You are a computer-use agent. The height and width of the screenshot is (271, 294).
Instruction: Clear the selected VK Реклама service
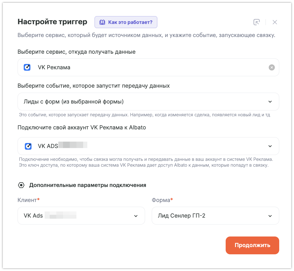tap(272, 67)
